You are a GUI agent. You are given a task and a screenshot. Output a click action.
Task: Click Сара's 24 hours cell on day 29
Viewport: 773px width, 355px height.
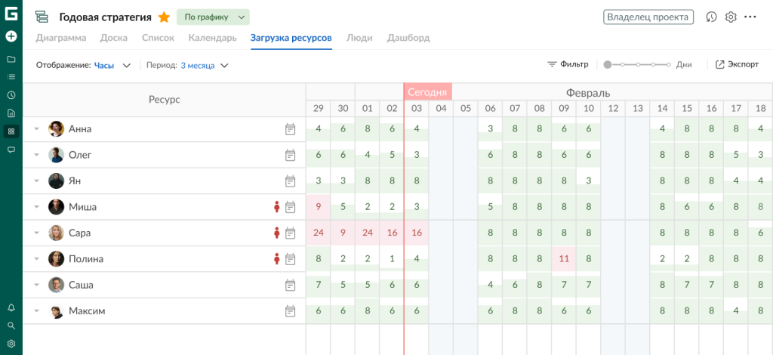318,233
